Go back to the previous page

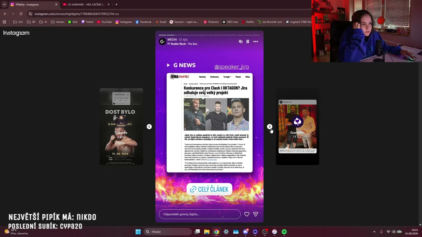(5, 14)
